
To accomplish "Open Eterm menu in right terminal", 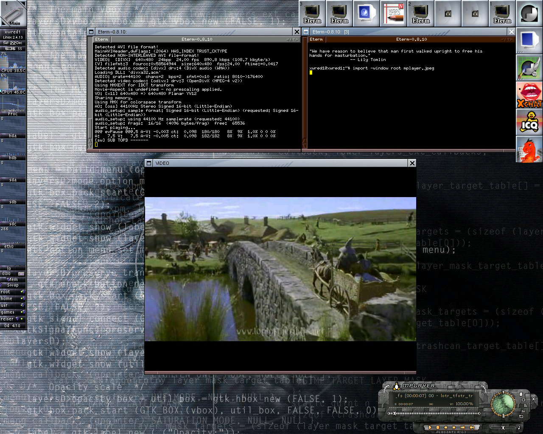I will 316,39.
